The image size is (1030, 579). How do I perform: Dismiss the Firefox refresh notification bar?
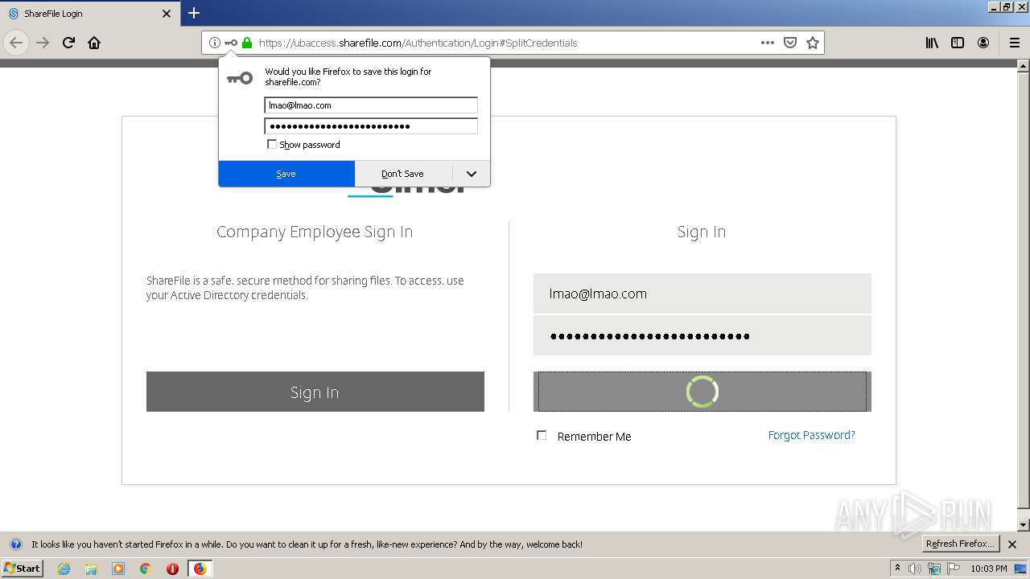[x=1012, y=544]
